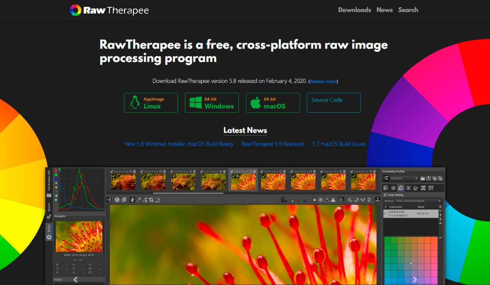Pick the white balance eyedropper tool
490x285 pixels.
click(139, 200)
